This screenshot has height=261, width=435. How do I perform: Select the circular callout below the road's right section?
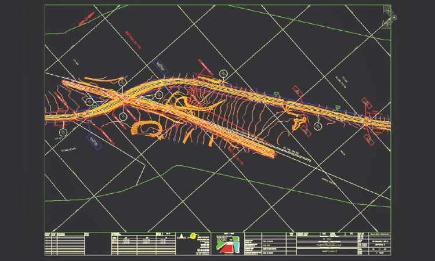click(x=317, y=125)
